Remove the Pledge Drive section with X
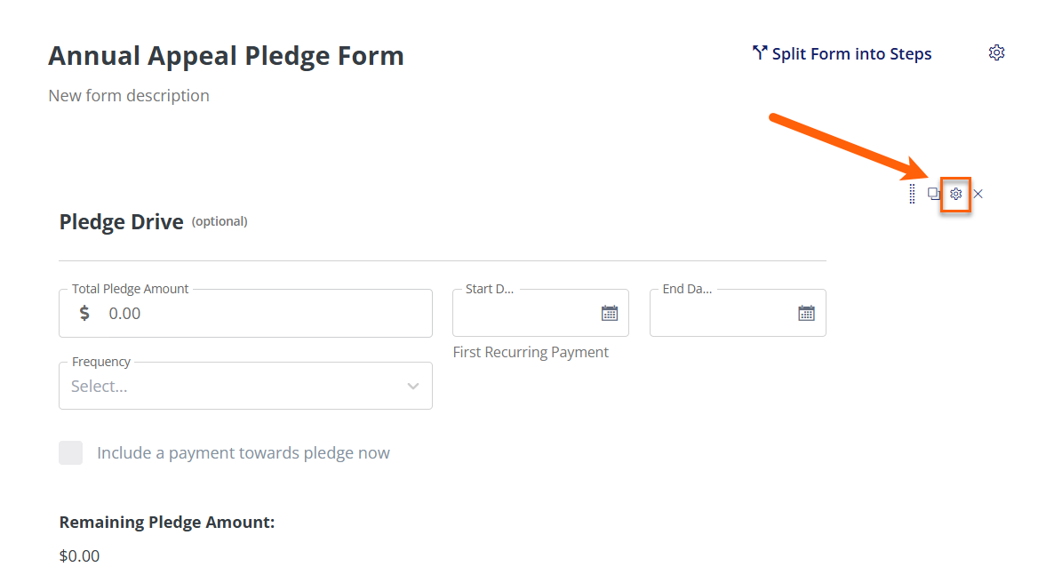This screenshot has width=1046, height=583. pos(978,194)
